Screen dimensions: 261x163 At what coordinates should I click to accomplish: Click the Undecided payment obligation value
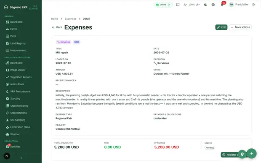[x=160, y=118]
